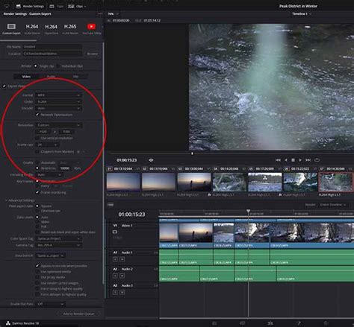The image size is (354, 327).
Task: Solo the Audio 1 track
Action: coord(115,259)
